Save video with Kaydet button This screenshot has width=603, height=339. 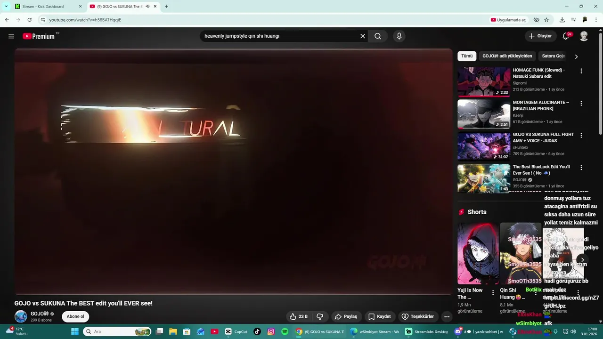[x=379, y=316]
